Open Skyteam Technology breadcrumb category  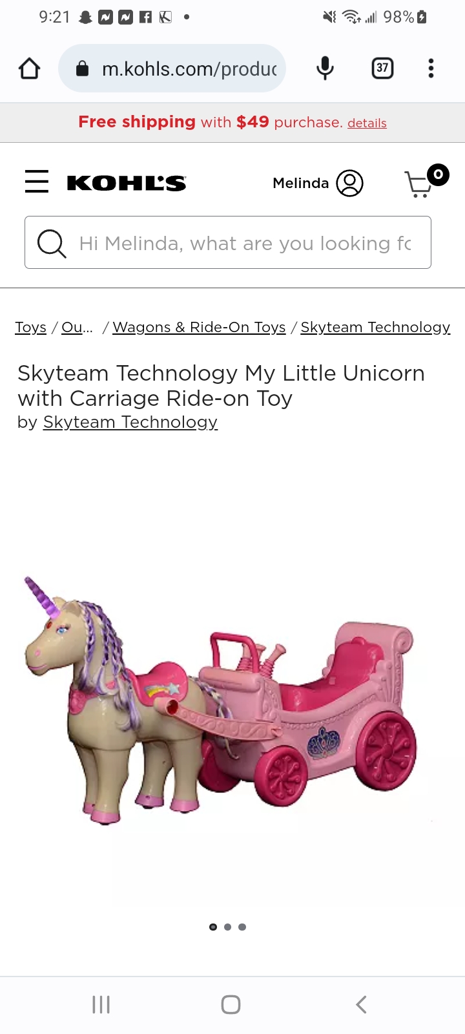click(375, 328)
